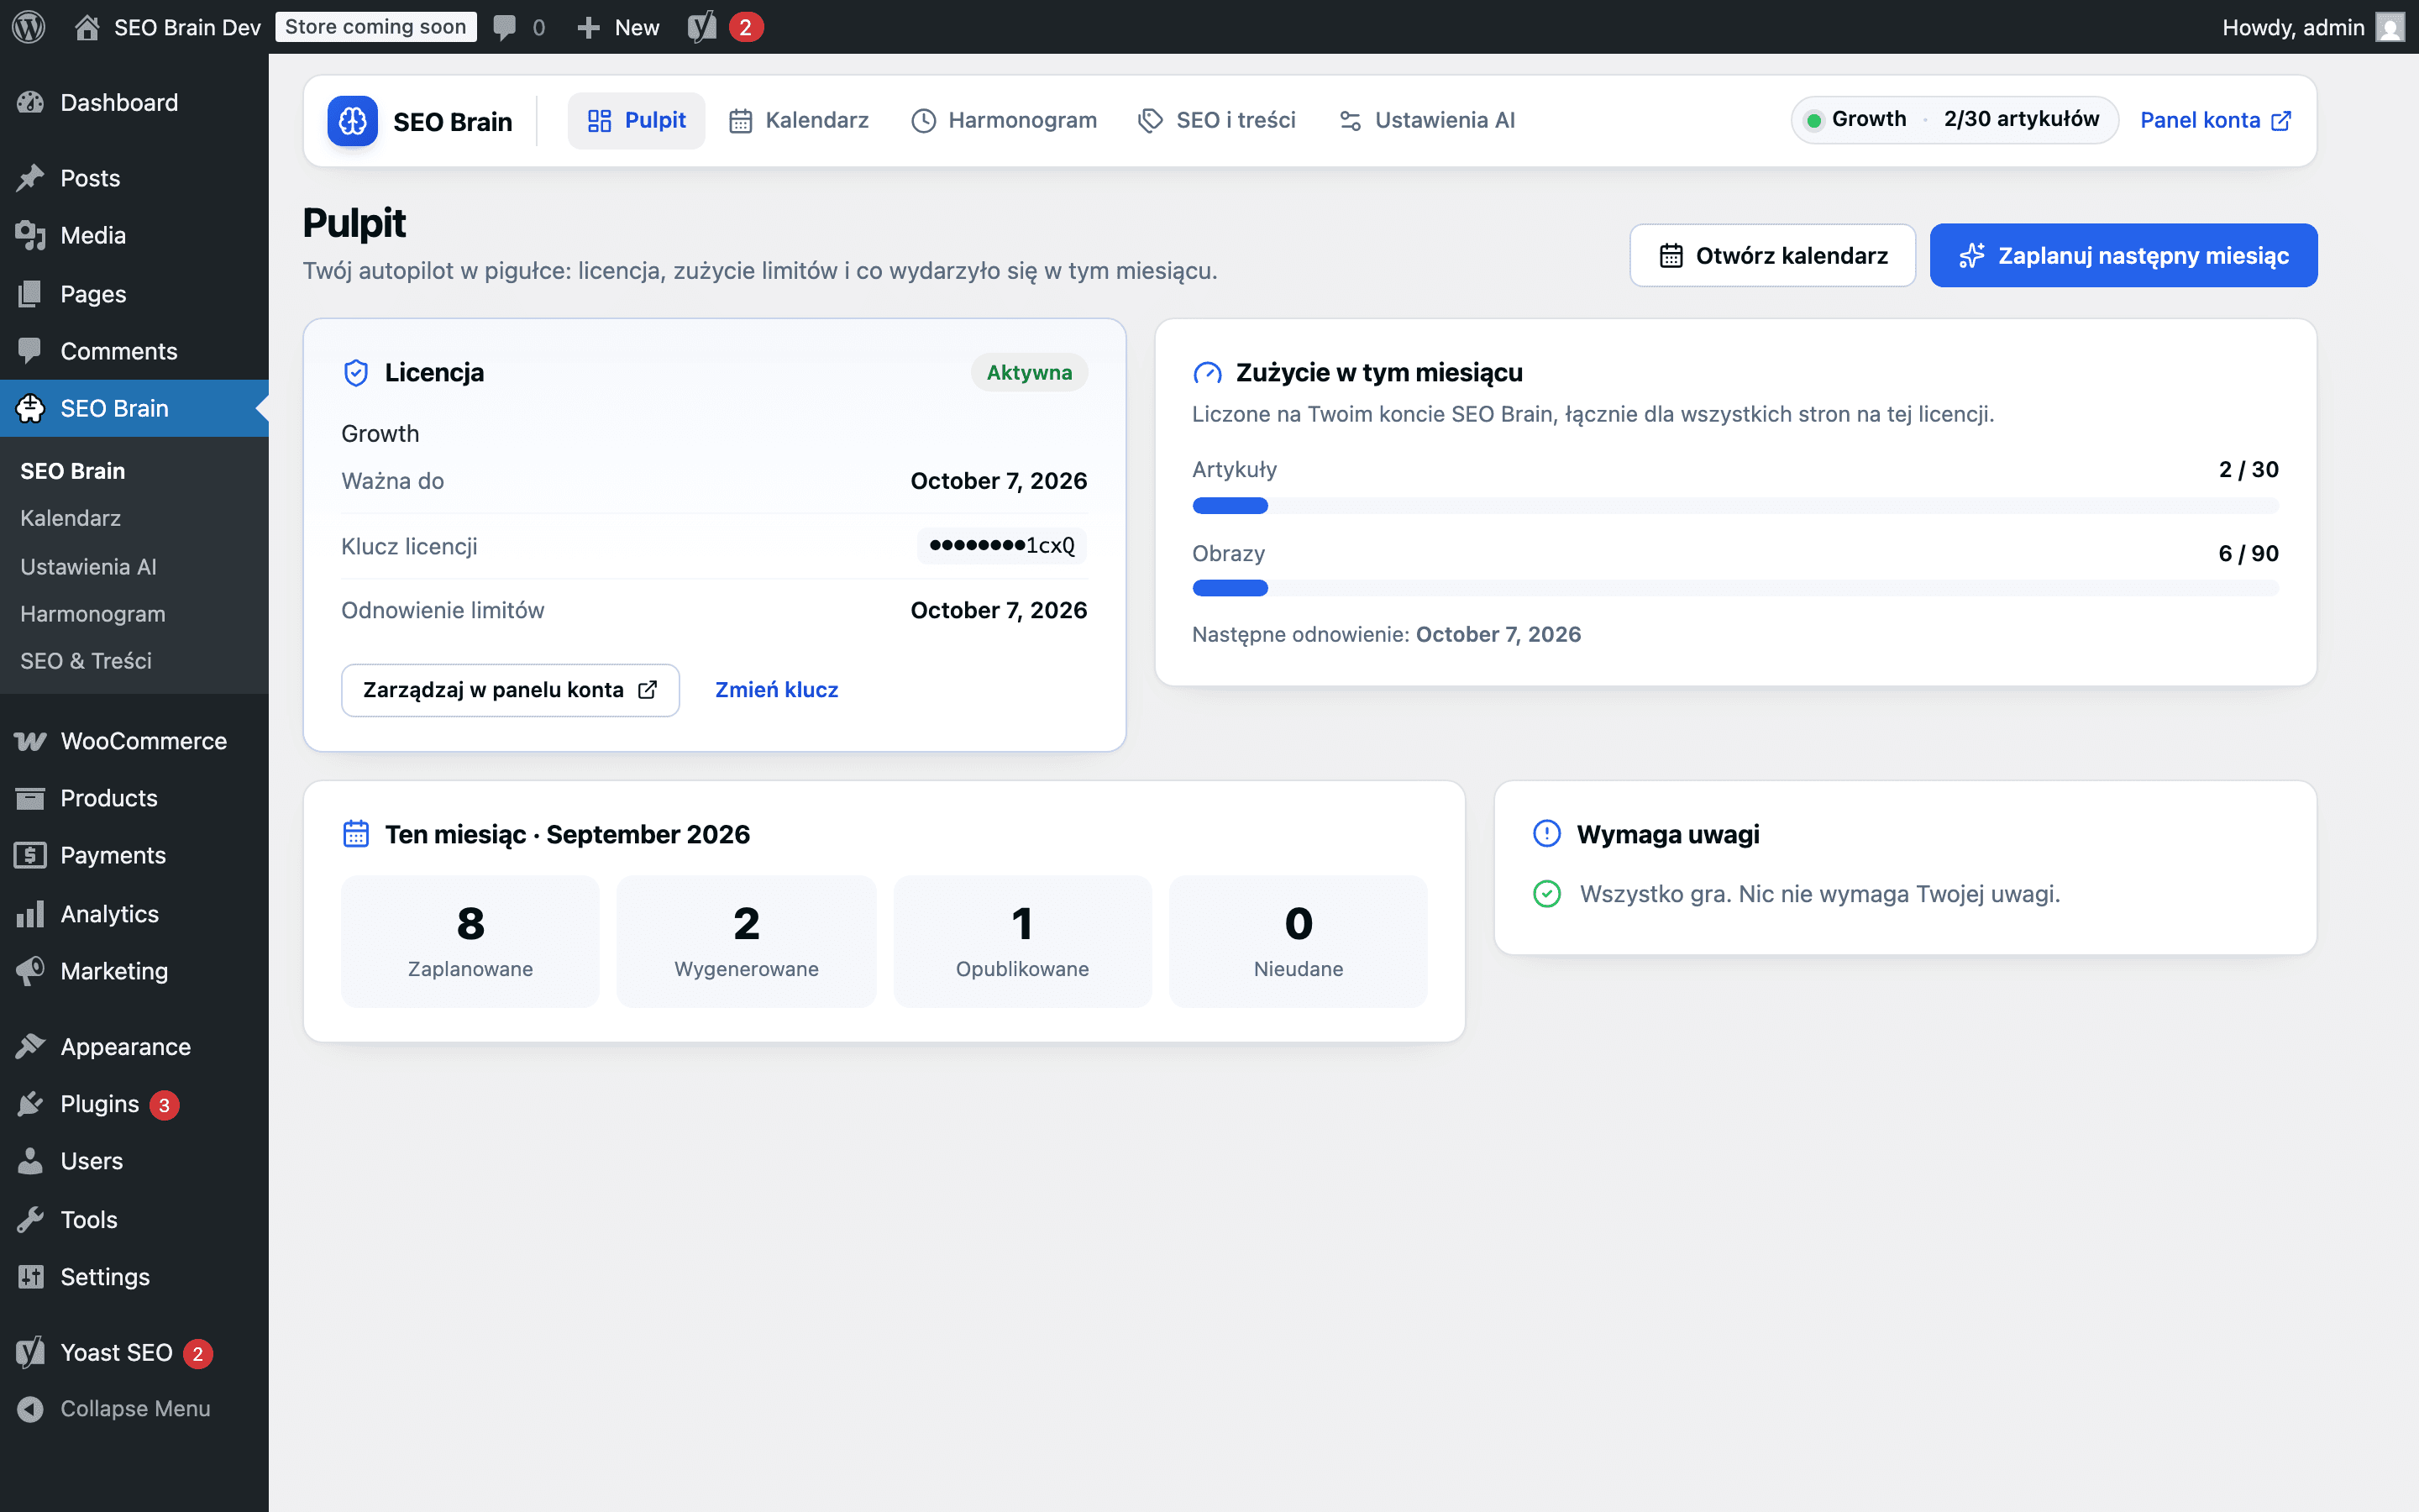Click the admin avatar thumbnail

[2389, 27]
